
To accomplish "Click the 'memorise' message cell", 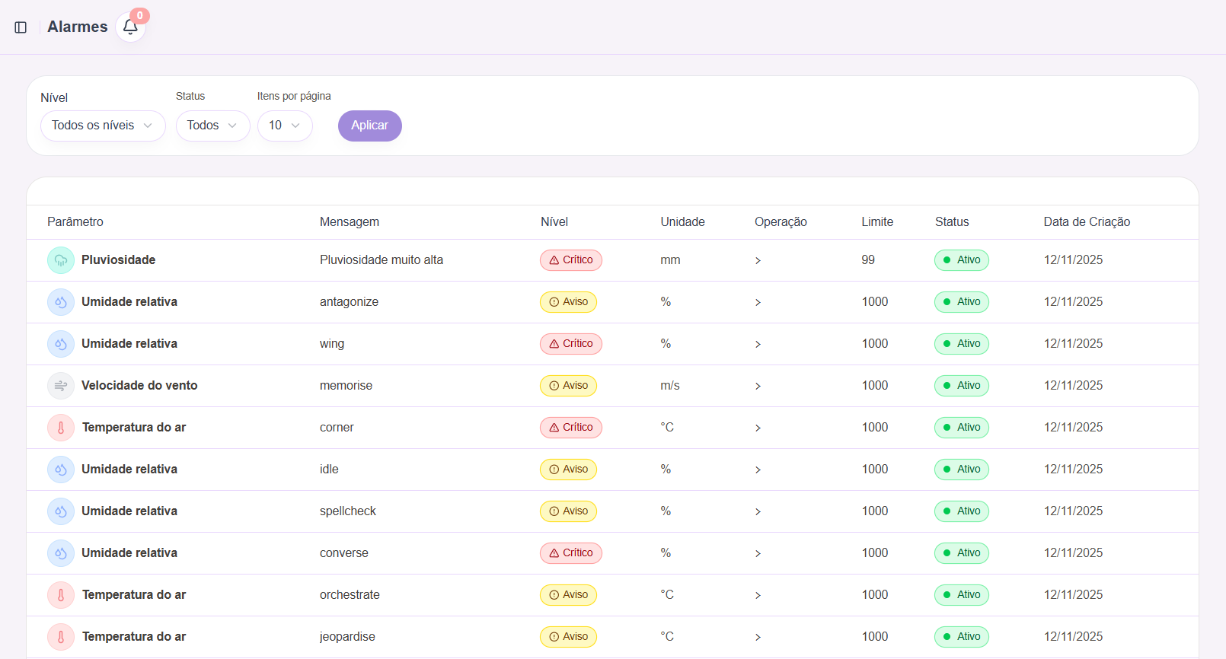I will 346,386.
